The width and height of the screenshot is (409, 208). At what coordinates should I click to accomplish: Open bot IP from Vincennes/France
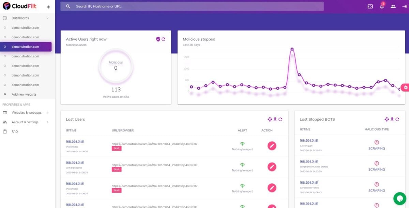point(309,182)
